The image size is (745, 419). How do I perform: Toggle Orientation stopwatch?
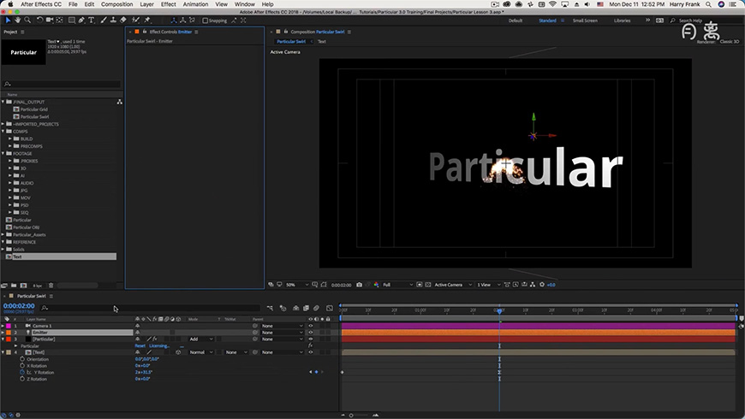[x=22, y=359]
